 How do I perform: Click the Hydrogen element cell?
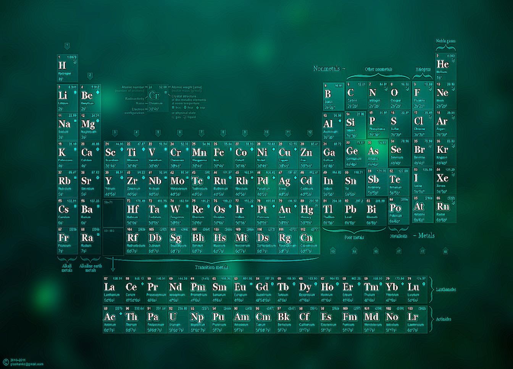pos(65,67)
